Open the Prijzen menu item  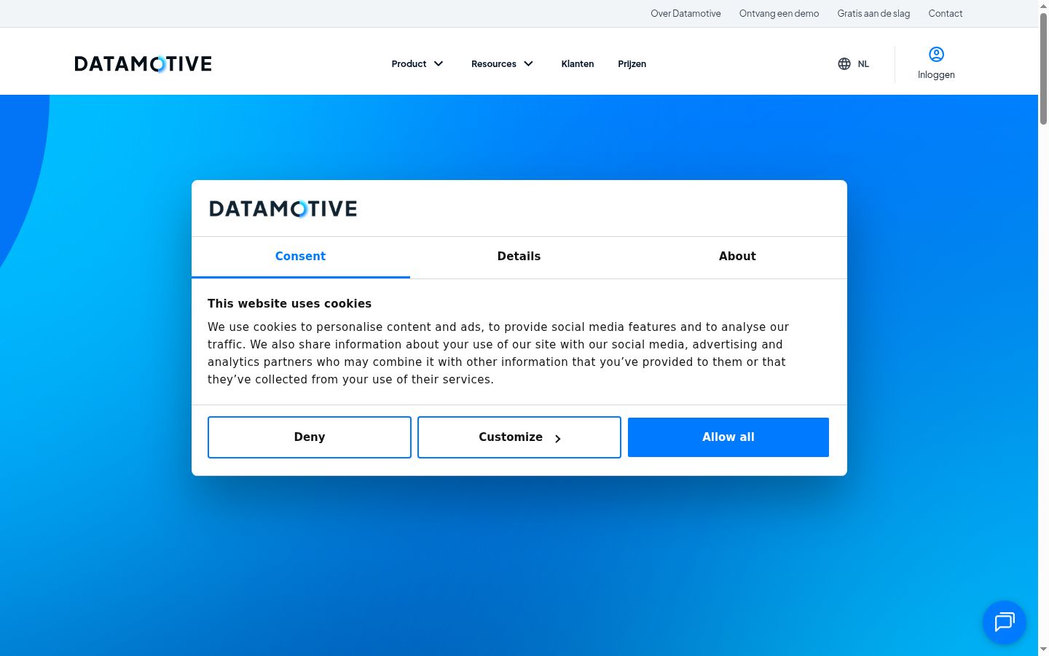click(632, 64)
